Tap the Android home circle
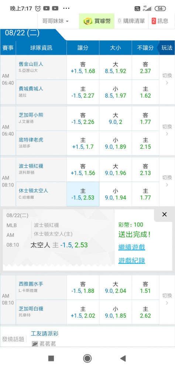 pyautogui.click(x=87, y=359)
